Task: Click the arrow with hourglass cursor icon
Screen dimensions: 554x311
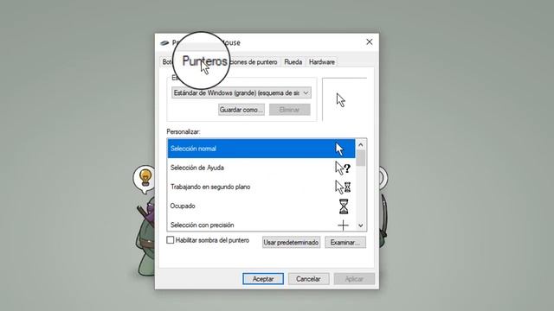Action: point(343,187)
